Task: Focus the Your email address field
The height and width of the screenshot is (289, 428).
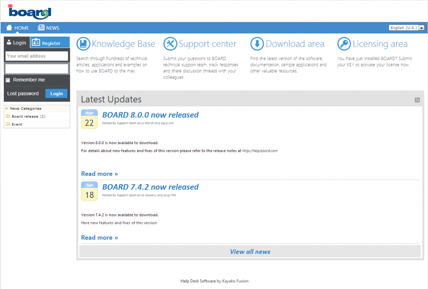Action: click(37, 56)
